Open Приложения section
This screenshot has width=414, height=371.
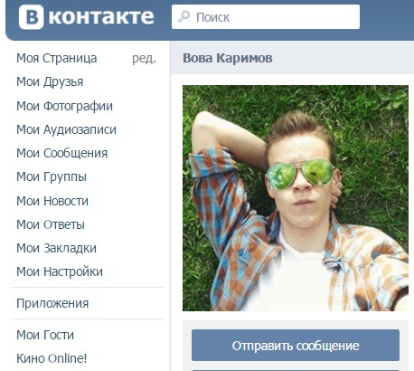point(52,303)
